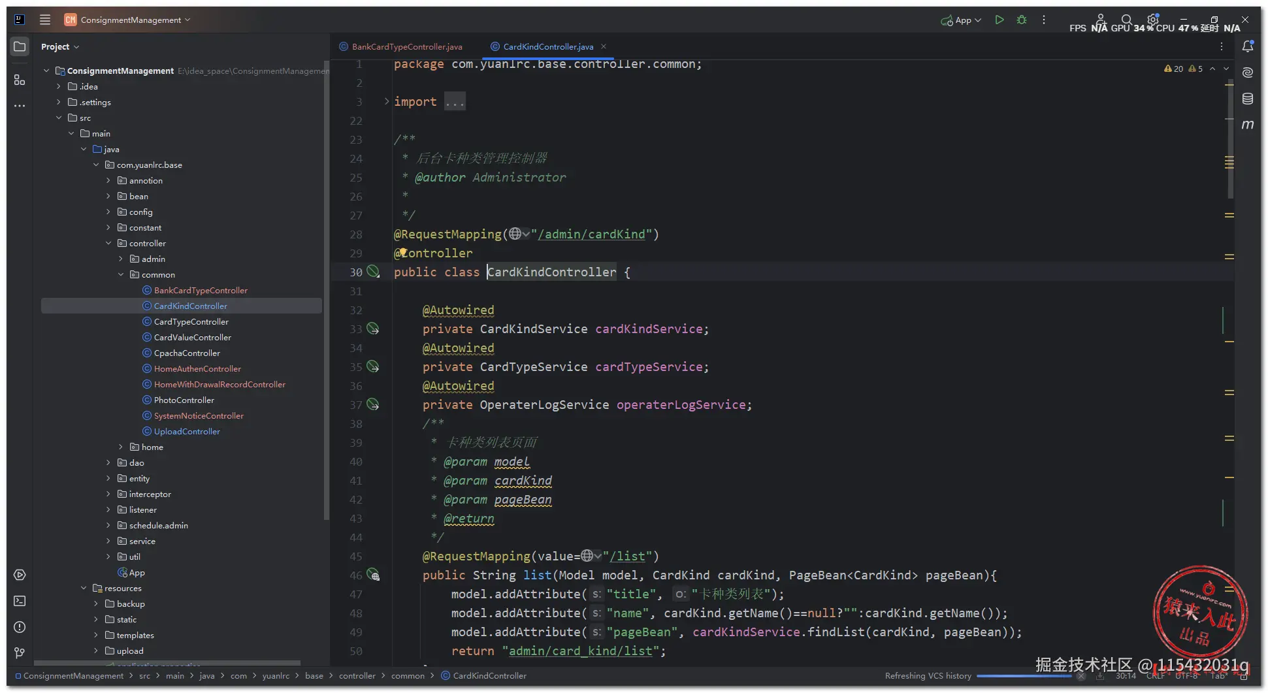The height and width of the screenshot is (693, 1268).
Task: Open the Notifications panel
Action: 1248,46
